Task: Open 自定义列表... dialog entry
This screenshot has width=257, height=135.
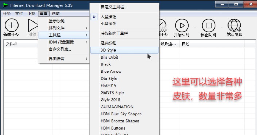Action: (x=64, y=49)
